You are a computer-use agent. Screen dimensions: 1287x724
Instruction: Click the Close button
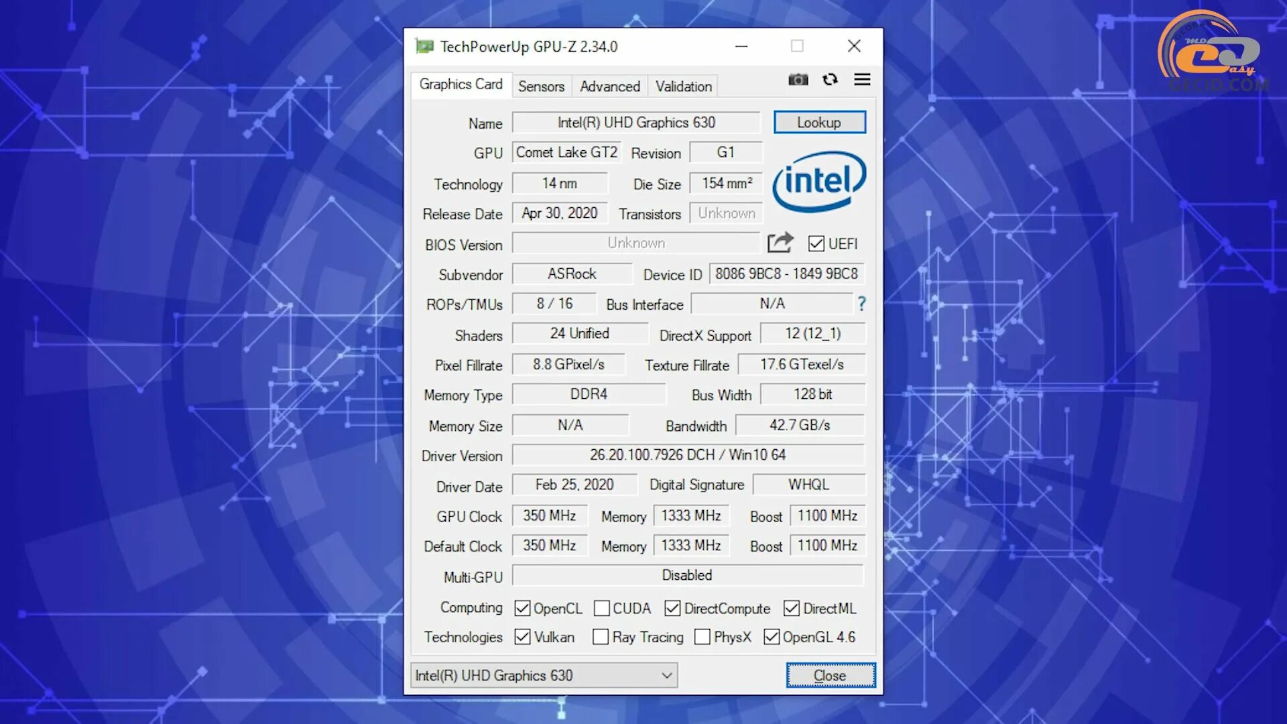tap(830, 675)
